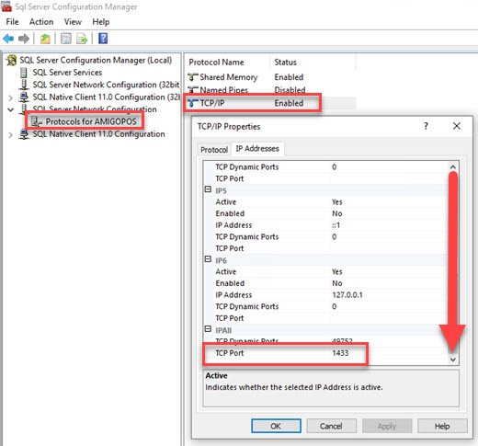Click the question mark in the dialog title bar

tap(426, 126)
